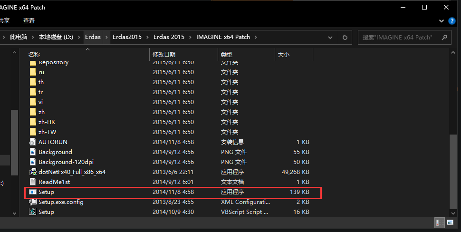461x232 pixels.
Task: Click the Setup VBScript file icon
Action: 32,212
